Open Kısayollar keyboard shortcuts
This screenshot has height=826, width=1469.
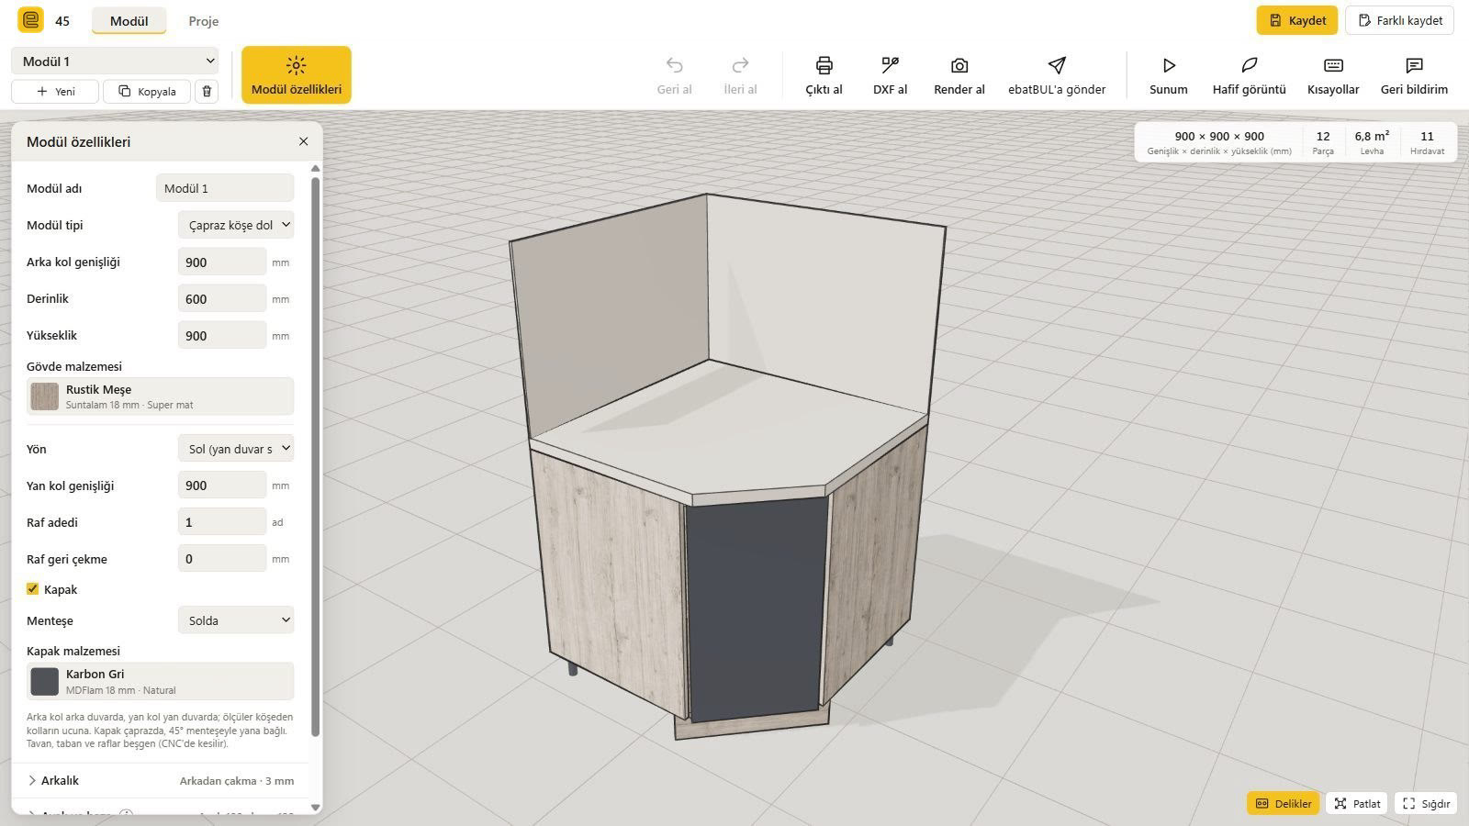tap(1333, 75)
